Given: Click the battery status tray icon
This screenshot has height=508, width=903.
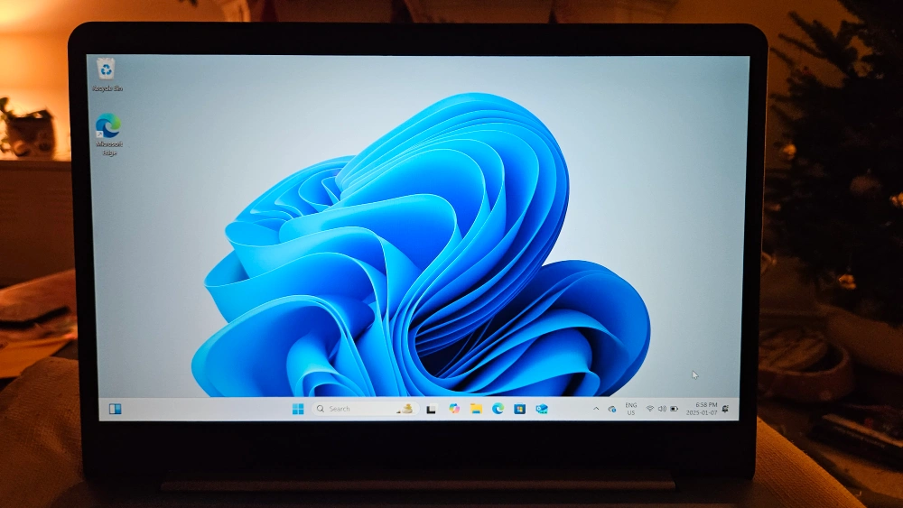Looking at the screenshot, I should coord(674,409).
